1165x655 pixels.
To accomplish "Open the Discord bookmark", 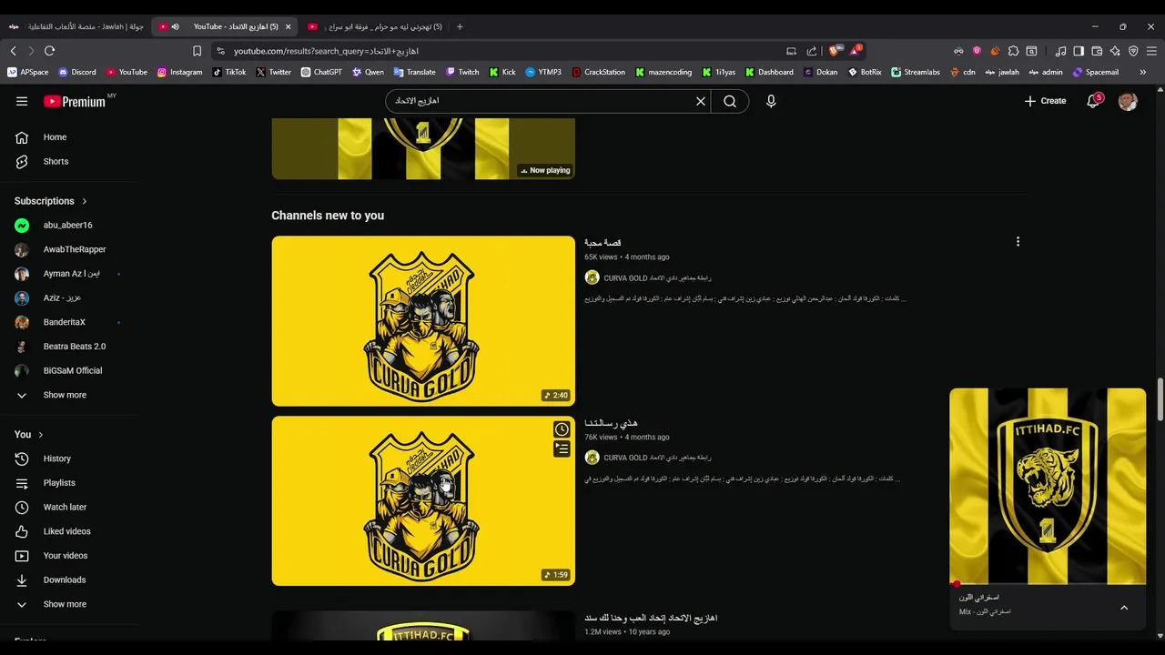I will click(77, 72).
